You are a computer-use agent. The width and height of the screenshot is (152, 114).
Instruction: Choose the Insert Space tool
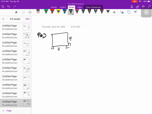30,12
